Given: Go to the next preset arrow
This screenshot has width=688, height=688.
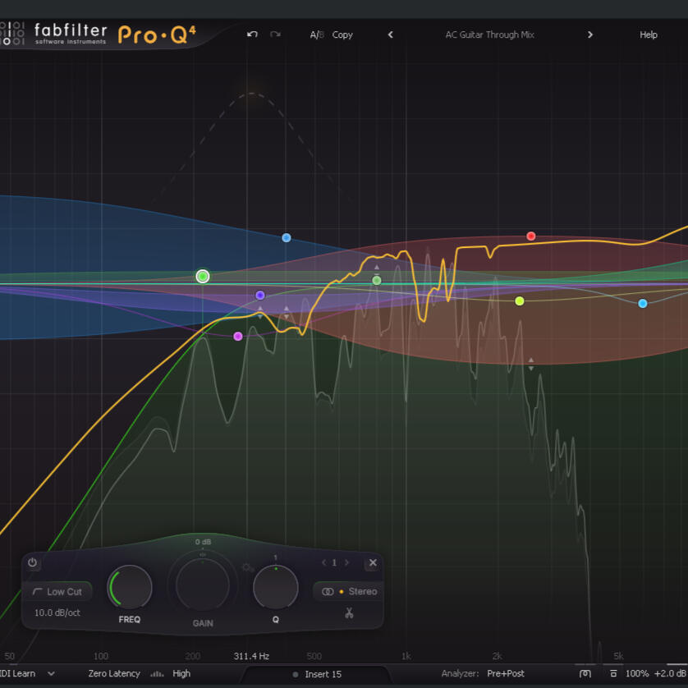Looking at the screenshot, I should point(589,34).
